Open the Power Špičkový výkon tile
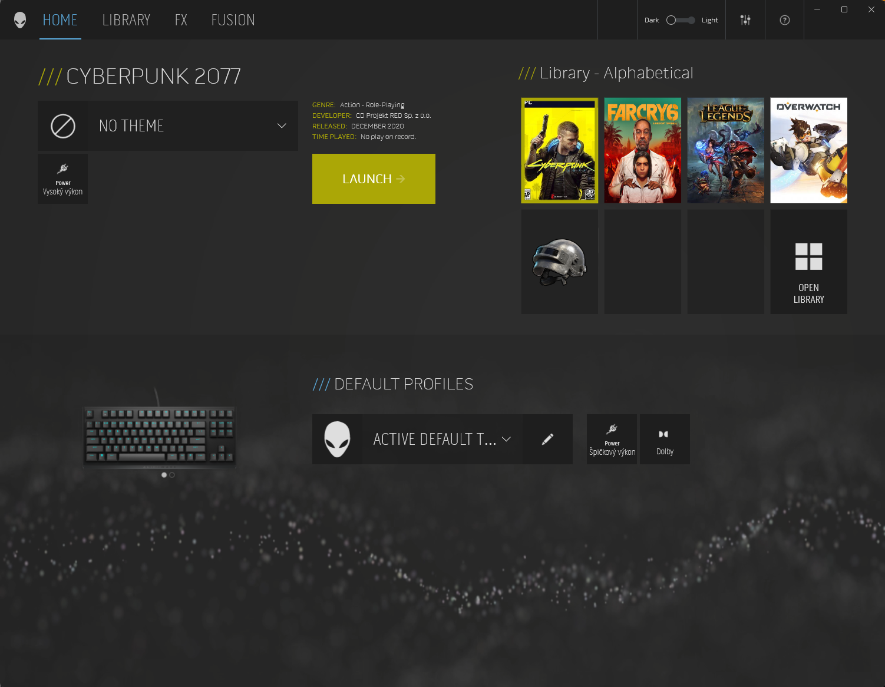 tap(612, 439)
